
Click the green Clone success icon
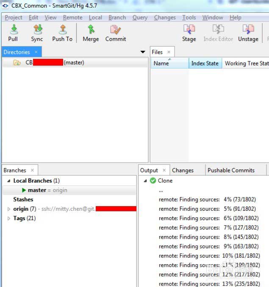coord(153,181)
